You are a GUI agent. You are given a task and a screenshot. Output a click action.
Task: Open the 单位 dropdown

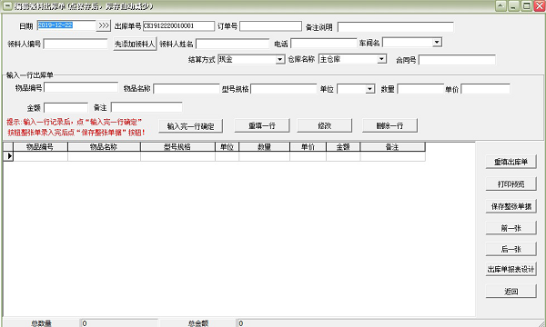tap(369, 89)
